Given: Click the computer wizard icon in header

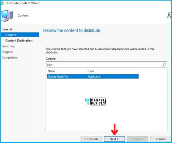Looking at the screenshot, I should coord(7,15).
